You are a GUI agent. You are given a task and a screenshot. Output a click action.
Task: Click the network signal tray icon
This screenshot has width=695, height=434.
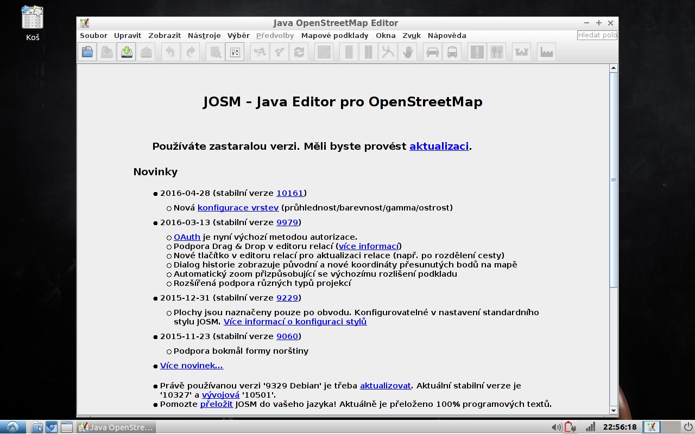click(x=590, y=427)
